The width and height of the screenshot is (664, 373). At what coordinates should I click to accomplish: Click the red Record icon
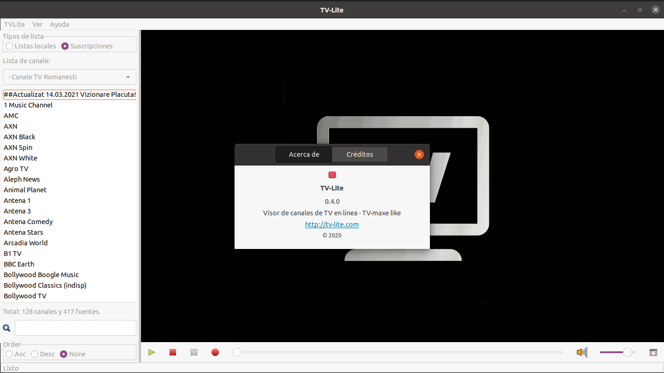click(x=215, y=352)
